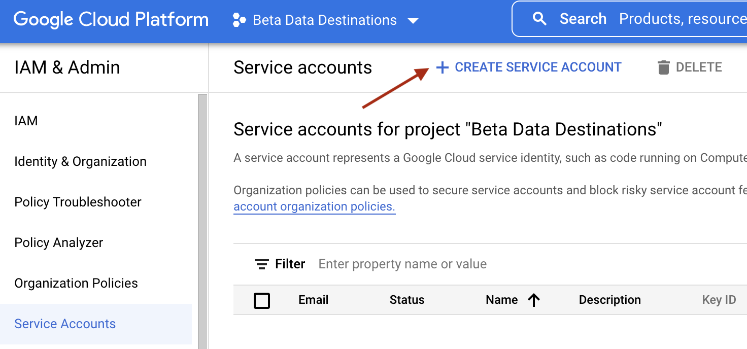Click the DELETE button label
Screen dimensions: 747x349
click(x=699, y=67)
